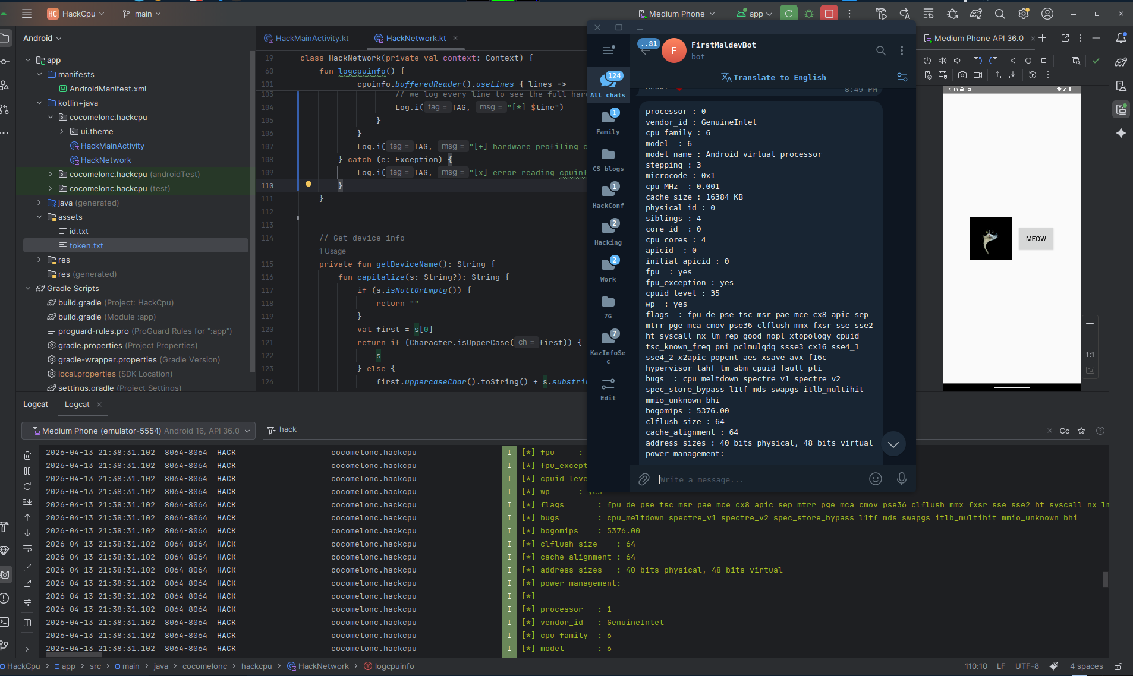Pause Logcat output
Image resolution: width=1133 pixels, height=676 pixels.
coord(27,471)
